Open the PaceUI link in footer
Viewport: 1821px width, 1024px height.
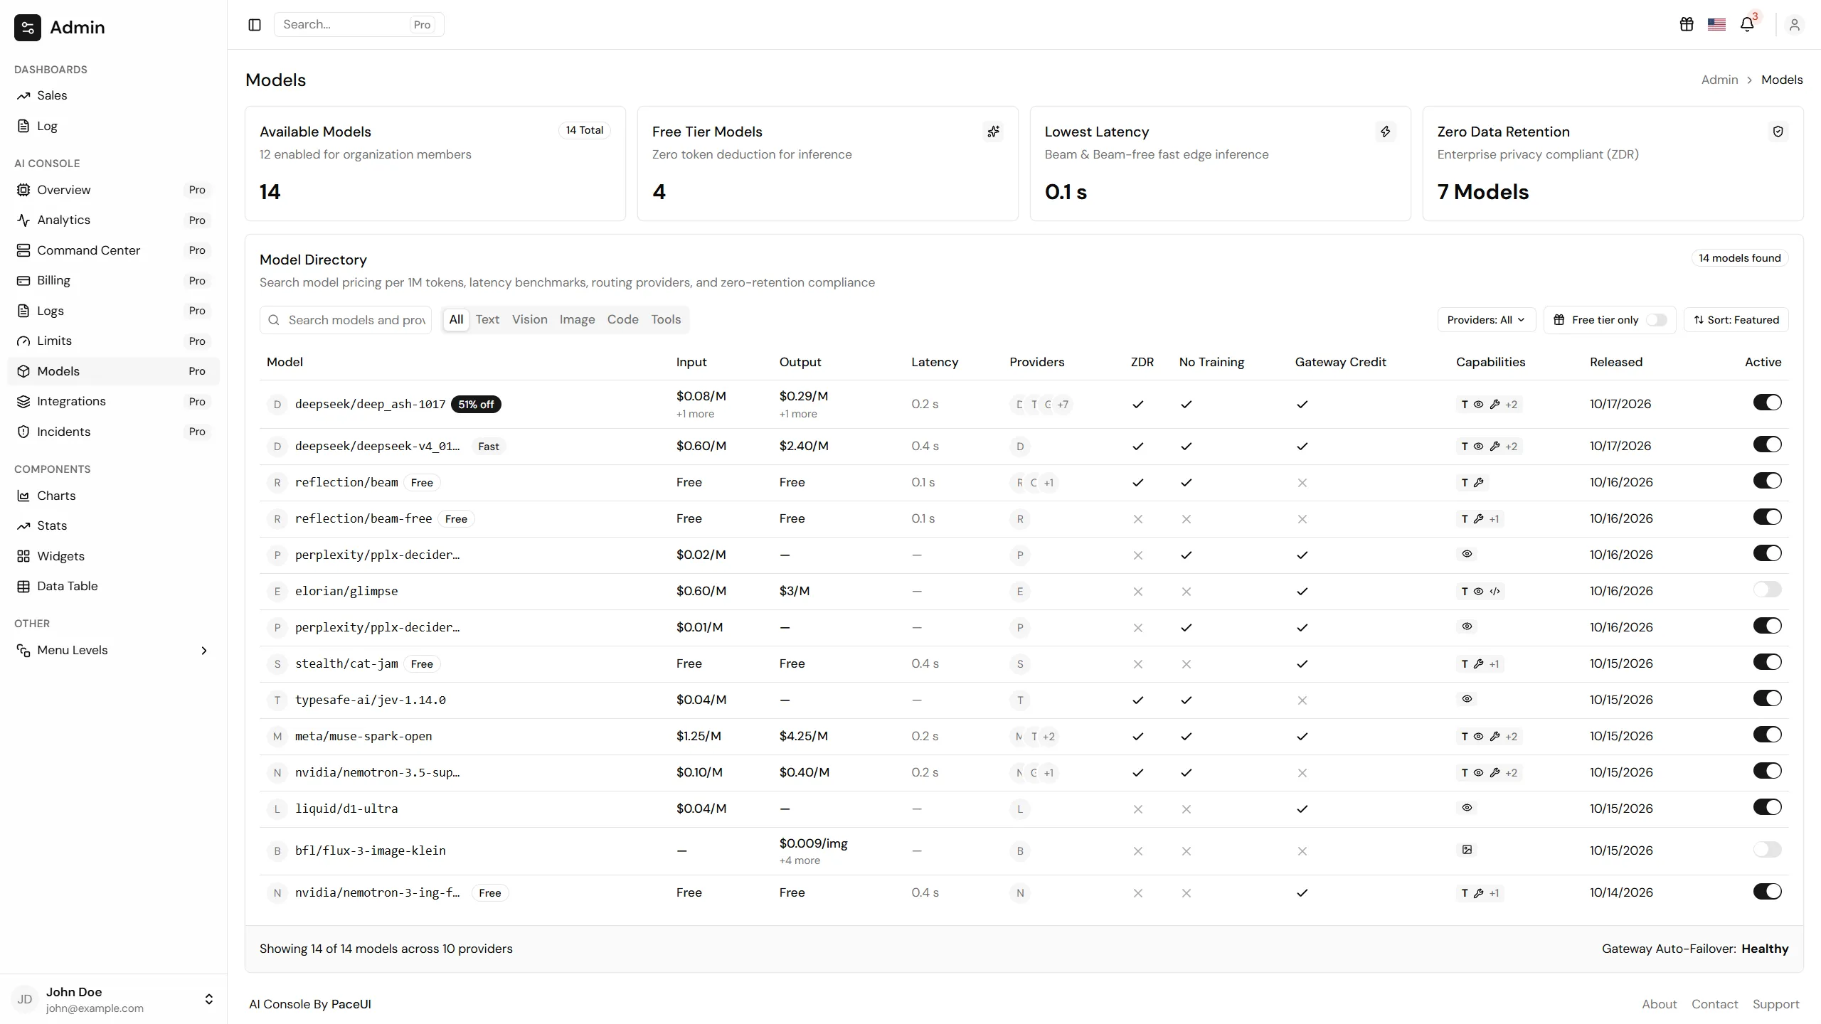pos(351,1004)
